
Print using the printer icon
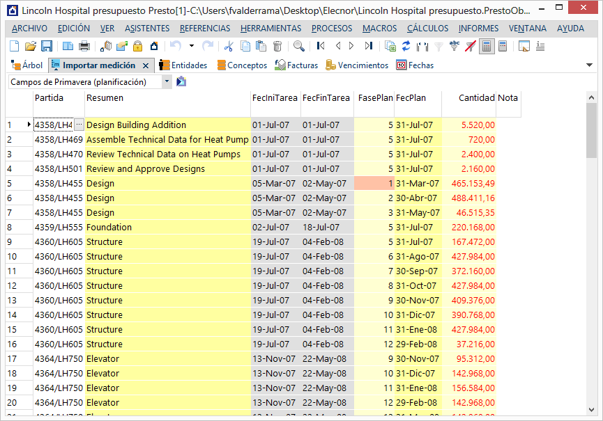pyautogui.click(x=84, y=47)
